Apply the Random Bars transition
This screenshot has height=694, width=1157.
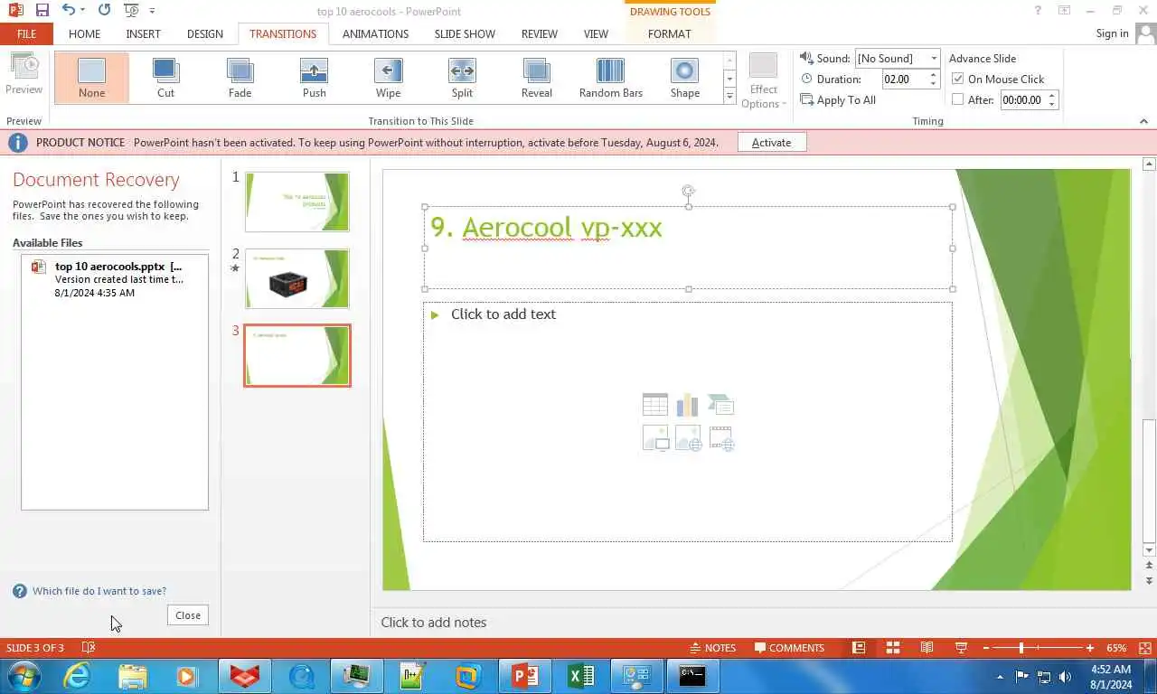610,78
